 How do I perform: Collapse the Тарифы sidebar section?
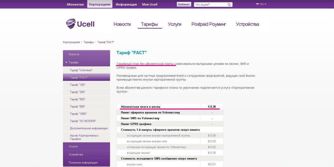[x=66, y=62]
